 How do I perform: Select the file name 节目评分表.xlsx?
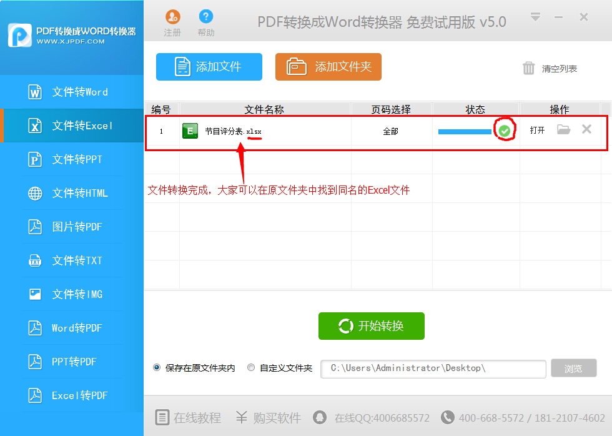tap(233, 131)
